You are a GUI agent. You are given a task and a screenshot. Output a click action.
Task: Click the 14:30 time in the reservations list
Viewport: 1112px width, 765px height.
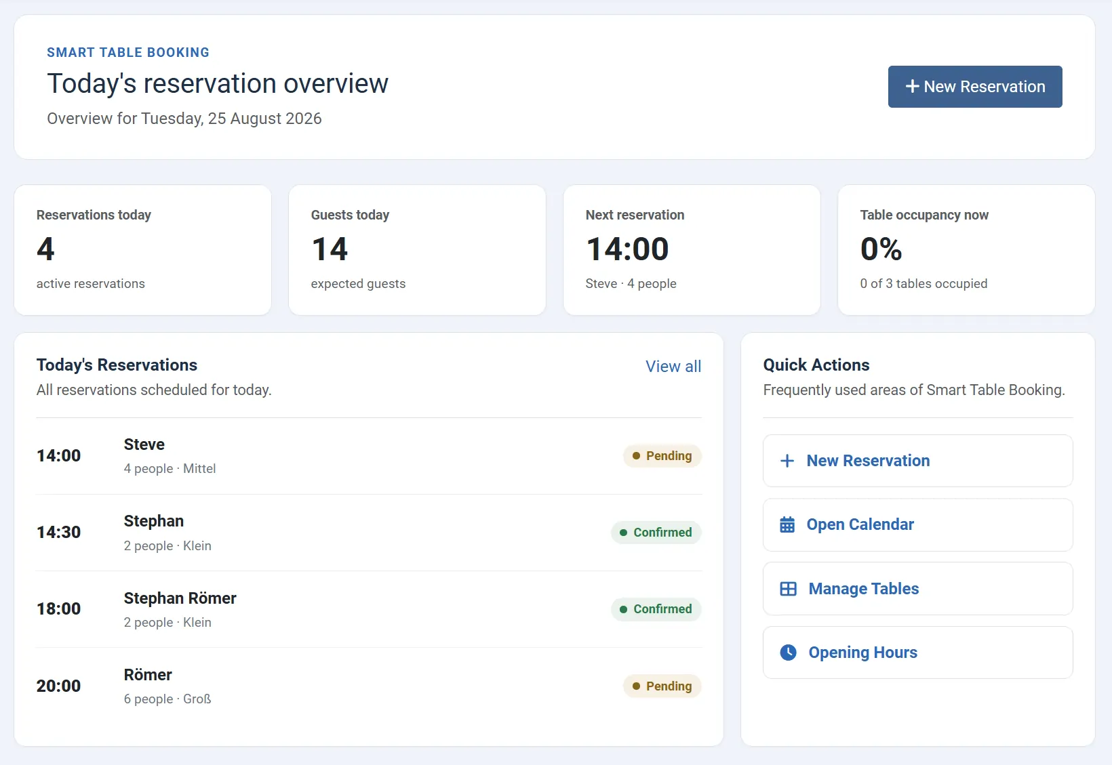click(x=59, y=533)
